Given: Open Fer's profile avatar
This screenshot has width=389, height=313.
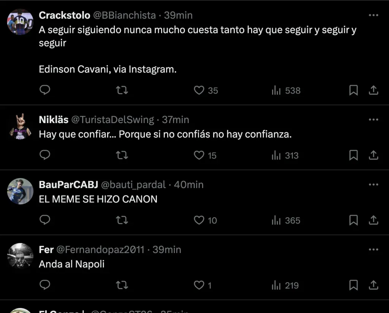Looking at the screenshot, I should pos(21,256).
